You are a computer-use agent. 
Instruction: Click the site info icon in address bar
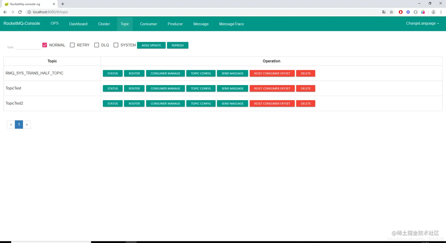coord(29,12)
